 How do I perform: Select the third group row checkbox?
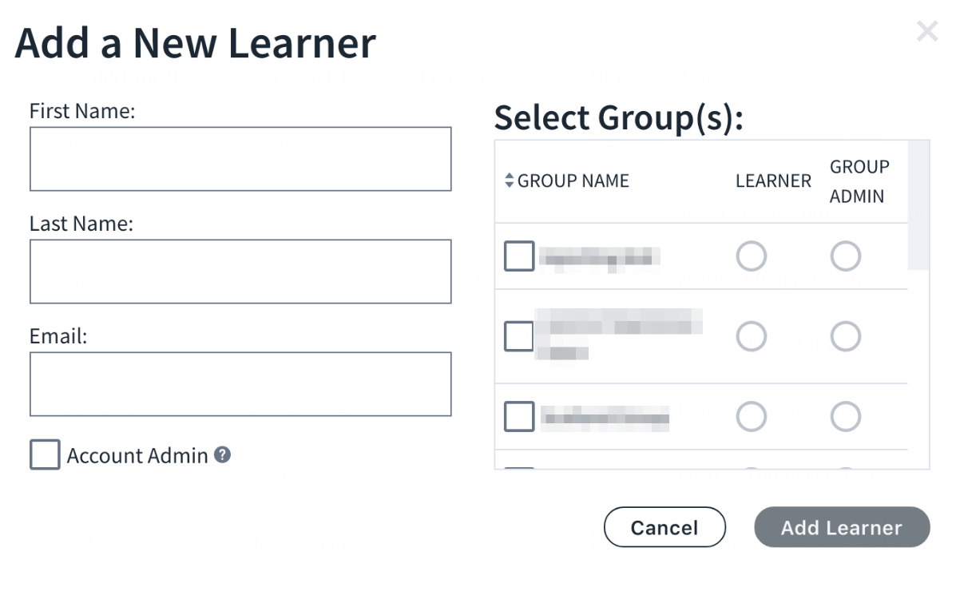coord(519,417)
